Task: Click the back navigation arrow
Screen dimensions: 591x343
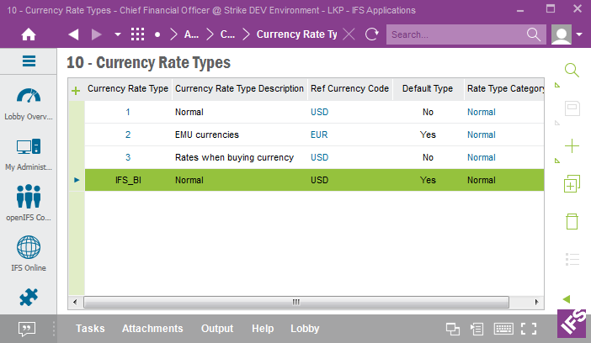Action: pos(73,34)
